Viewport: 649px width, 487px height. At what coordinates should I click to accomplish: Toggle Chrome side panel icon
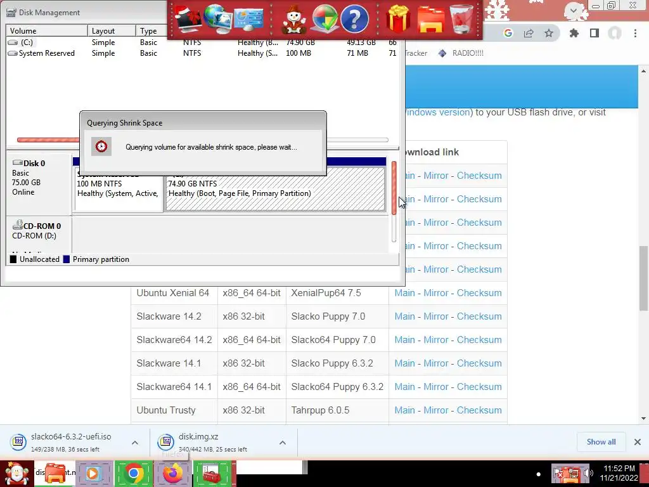pos(594,33)
